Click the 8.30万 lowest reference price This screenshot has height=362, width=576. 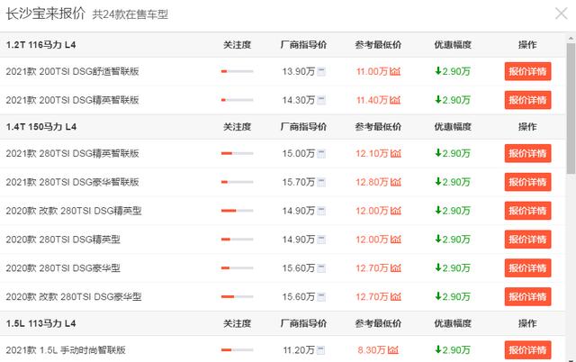click(372, 350)
